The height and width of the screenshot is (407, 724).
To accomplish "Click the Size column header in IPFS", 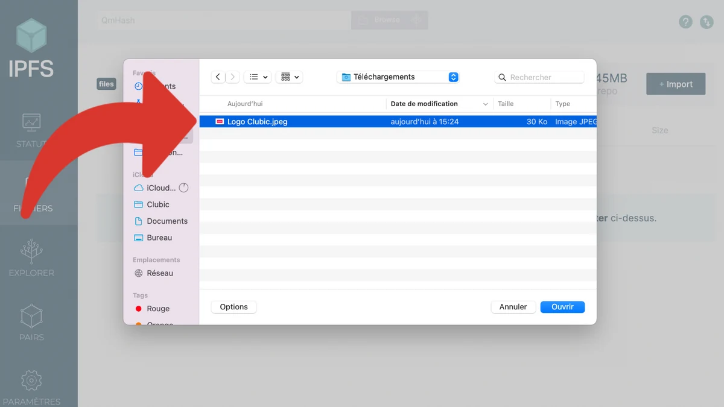I will tap(660, 130).
